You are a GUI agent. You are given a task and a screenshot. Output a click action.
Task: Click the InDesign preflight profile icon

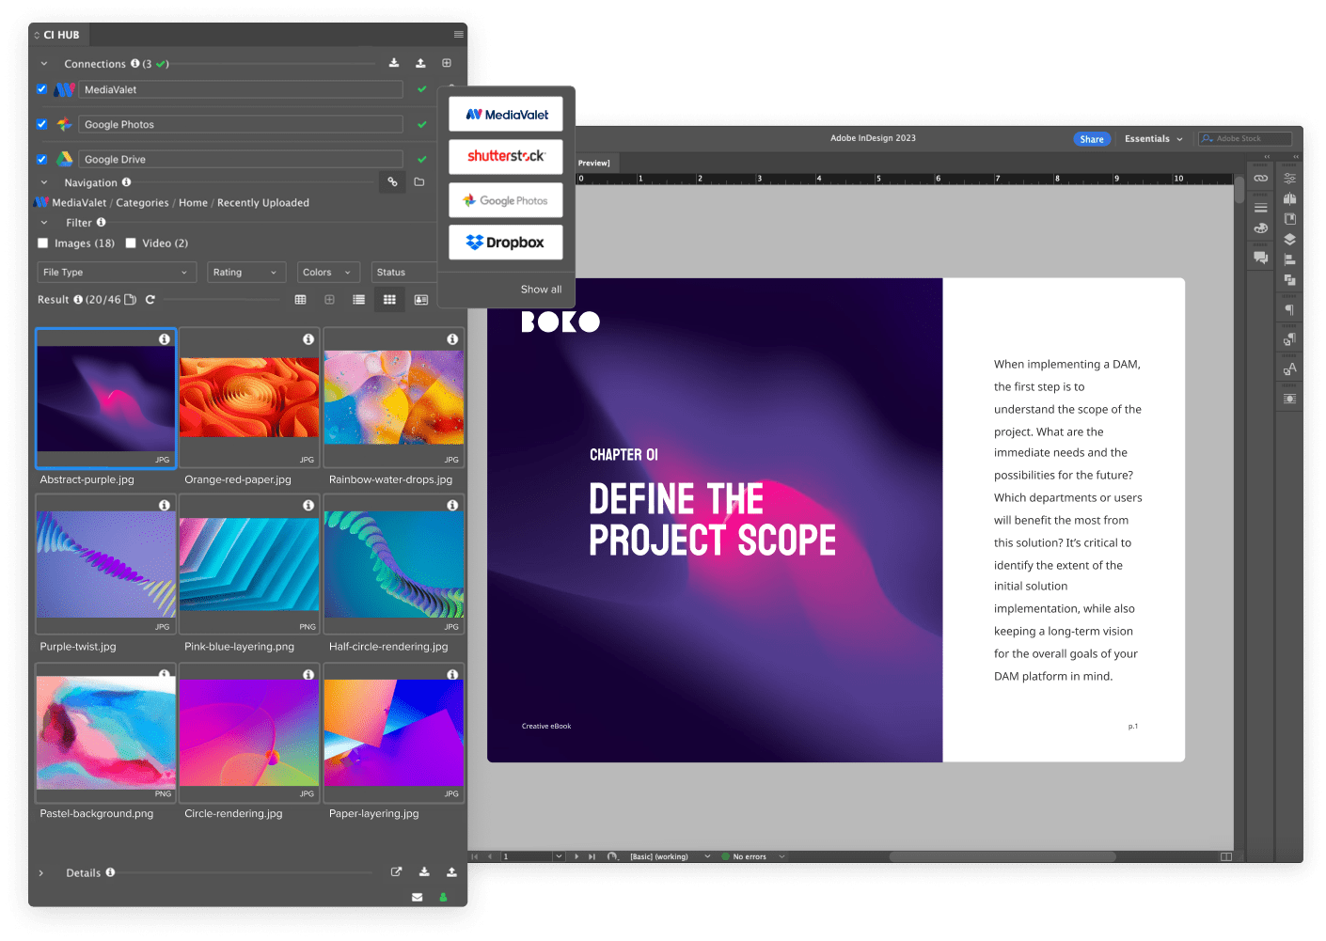click(x=612, y=856)
